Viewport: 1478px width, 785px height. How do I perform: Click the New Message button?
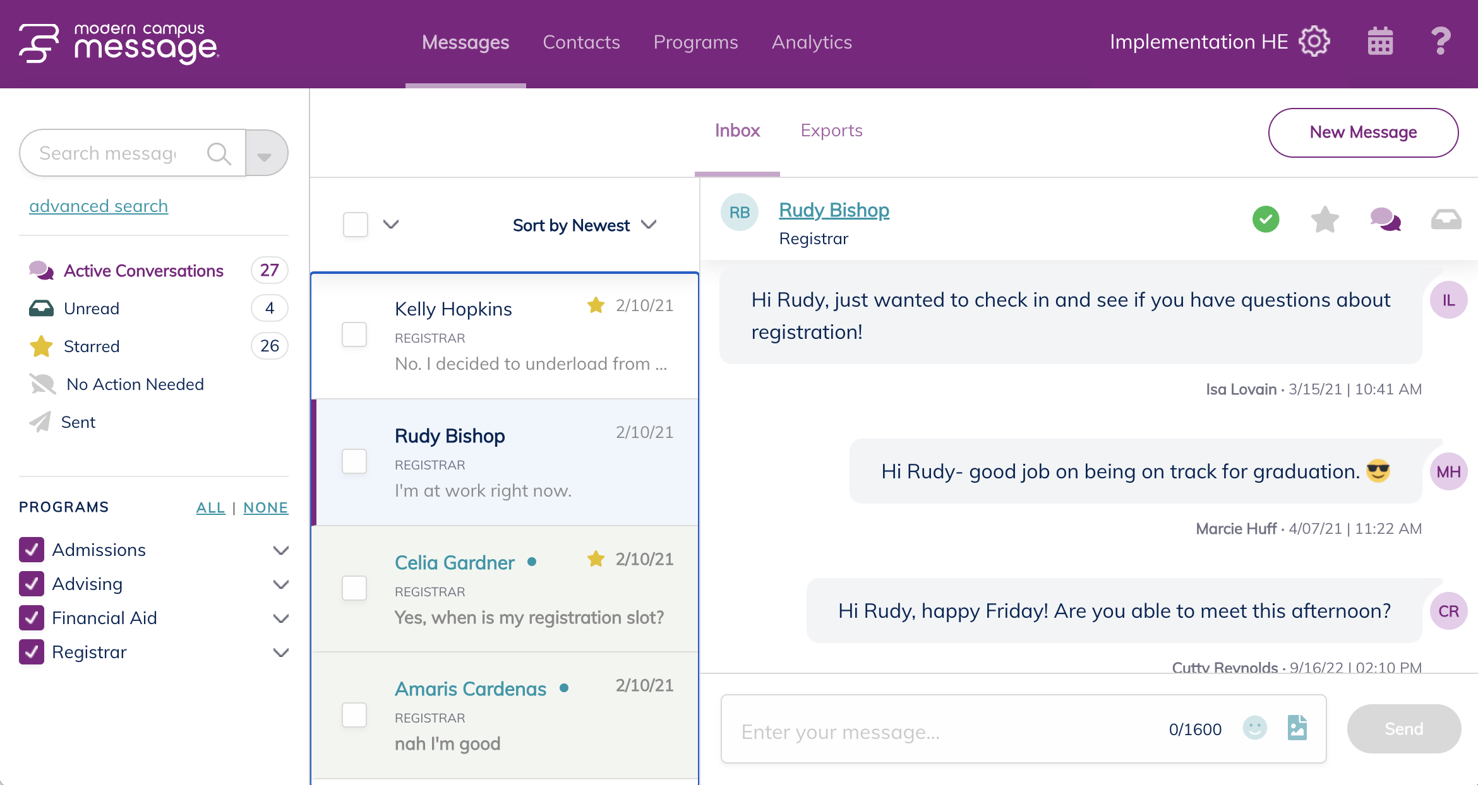coord(1362,133)
